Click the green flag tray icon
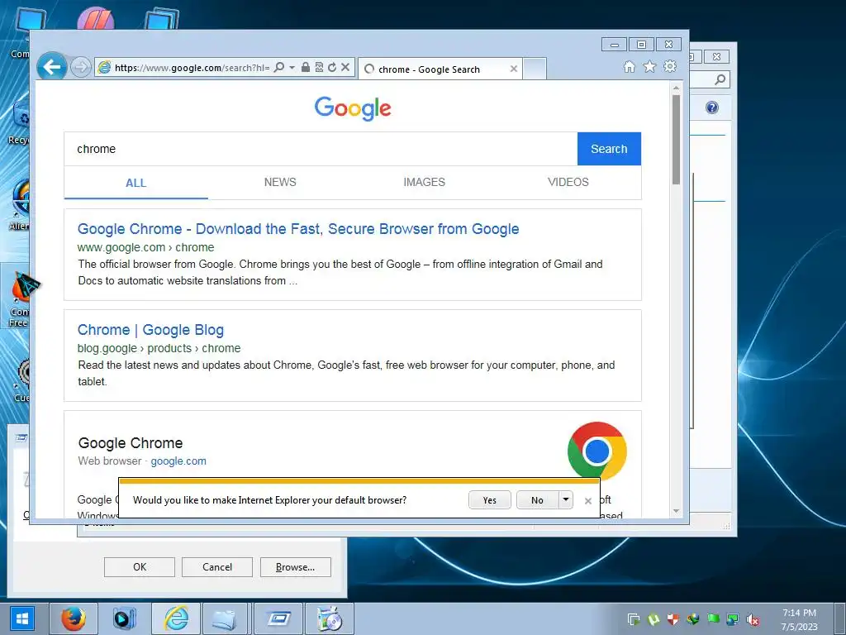This screenshot has width=846, height=635. (x=713, y=619)
